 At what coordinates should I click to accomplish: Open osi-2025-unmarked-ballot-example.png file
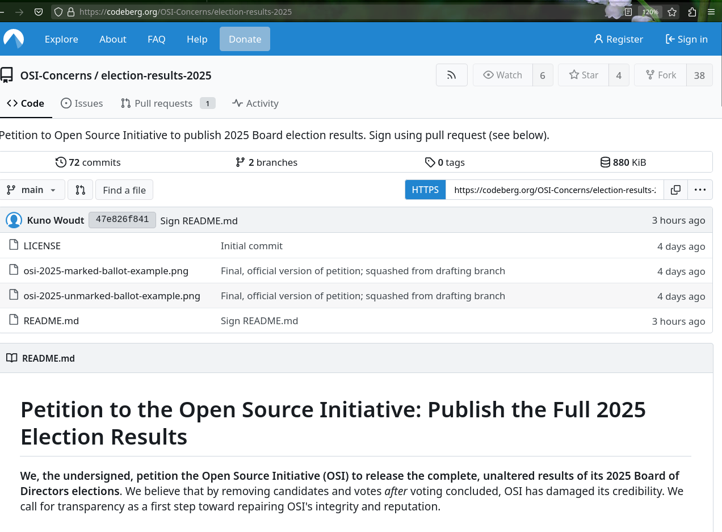[112, 296]
